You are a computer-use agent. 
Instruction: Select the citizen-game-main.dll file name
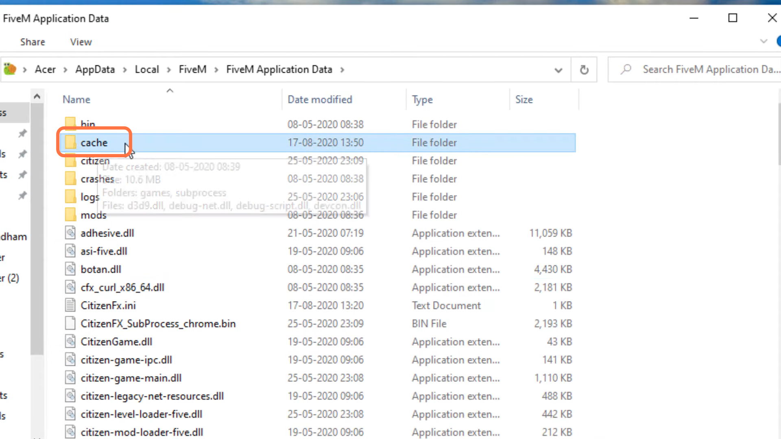[131, 378]
